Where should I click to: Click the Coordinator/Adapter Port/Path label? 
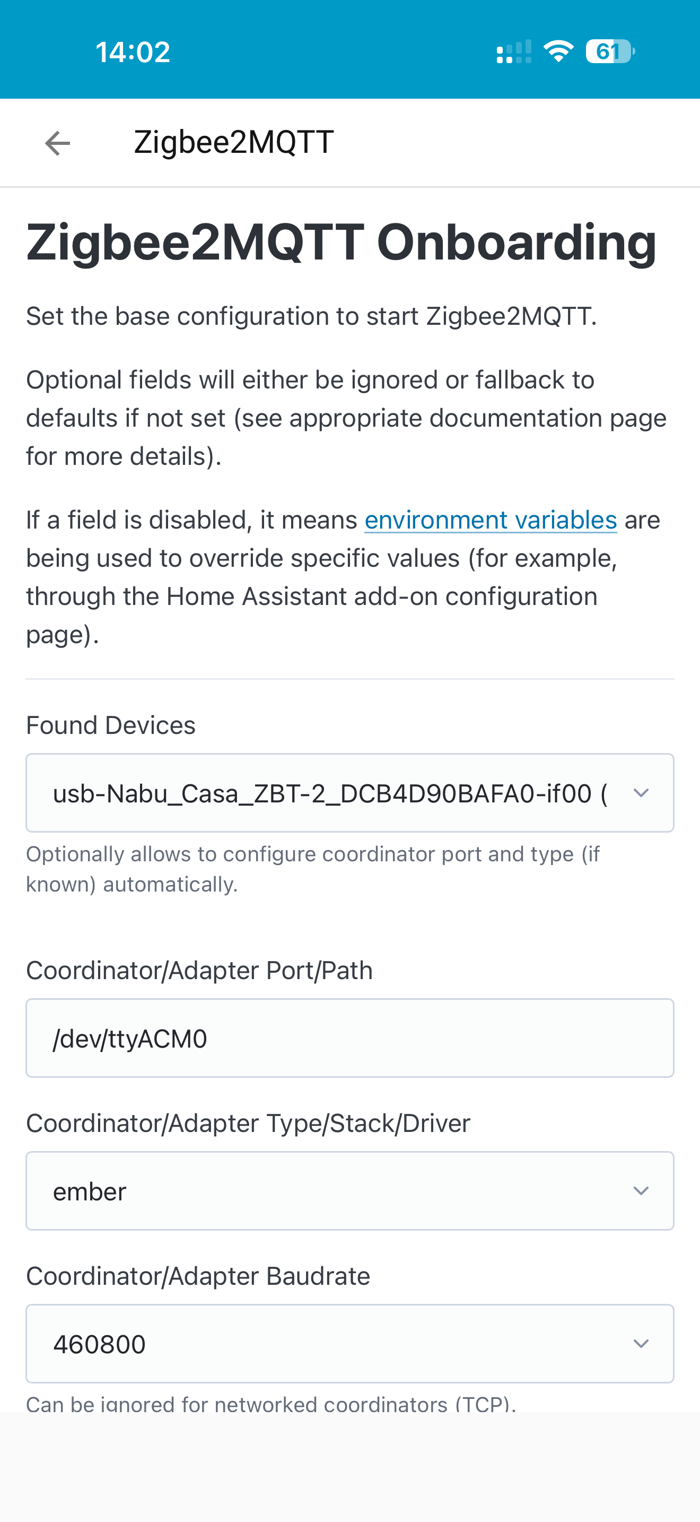click(x=199, y=971)
